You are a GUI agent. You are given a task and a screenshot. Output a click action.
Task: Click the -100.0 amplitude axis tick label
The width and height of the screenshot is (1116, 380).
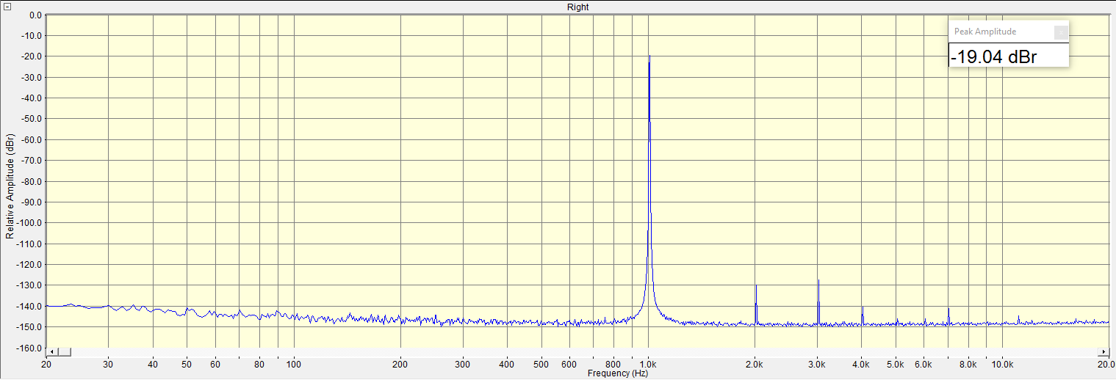[x=31, y=223]
